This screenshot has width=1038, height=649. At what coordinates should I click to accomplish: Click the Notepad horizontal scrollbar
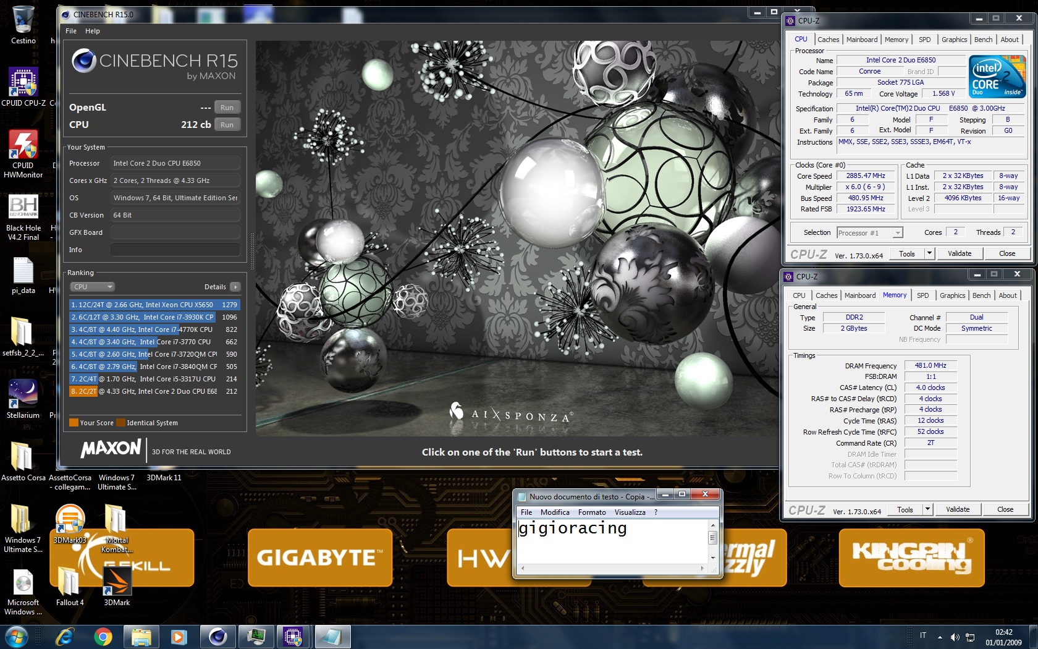point(612,568)
